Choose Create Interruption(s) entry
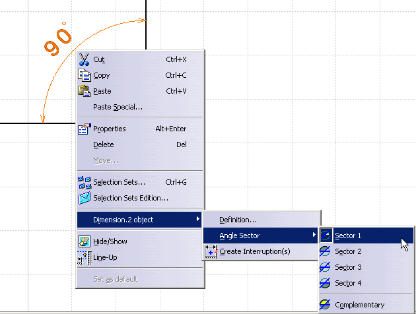416x314 pixels. [261, 251]
